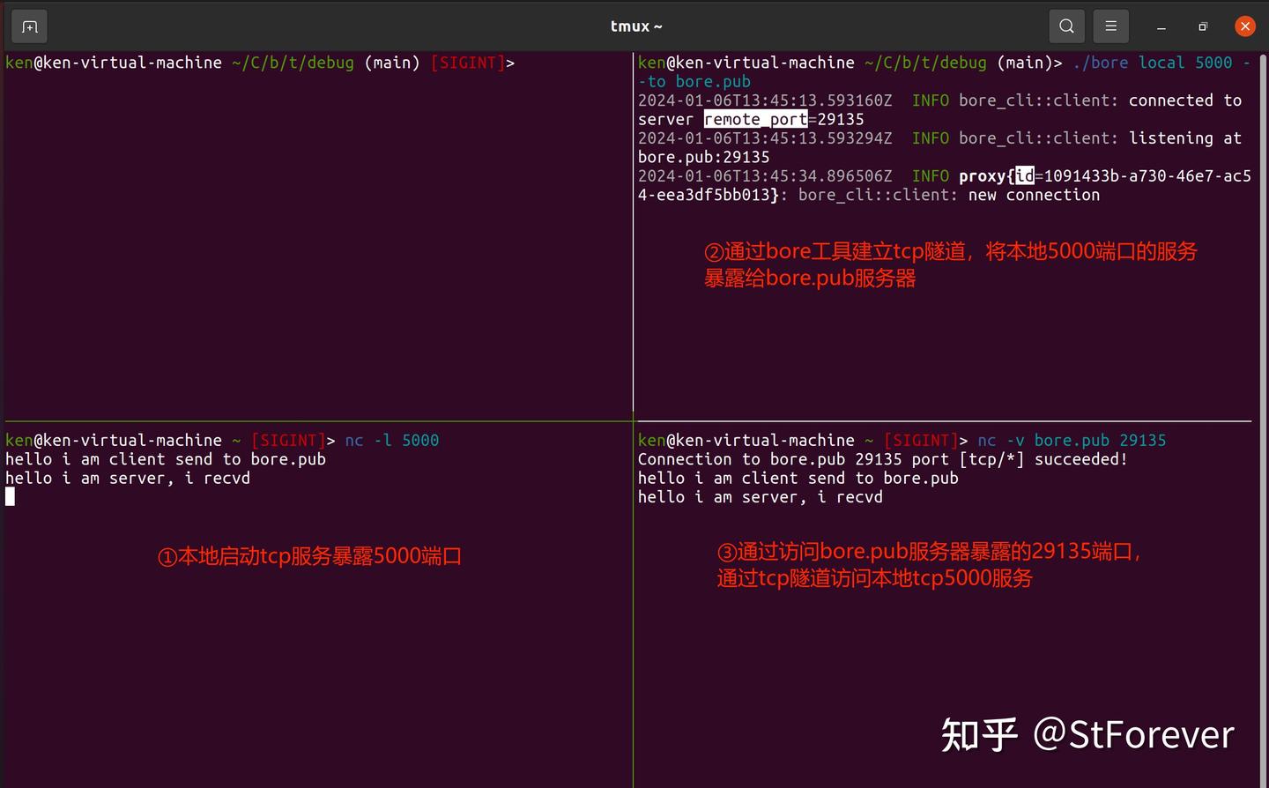Viewport: 1269px width, 788px height.
Task: Select the red annotation about bore tcp tunnel
Action: tap(952, 251)
